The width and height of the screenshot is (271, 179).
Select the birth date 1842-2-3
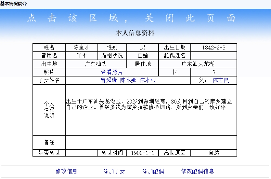pos(214,48)
